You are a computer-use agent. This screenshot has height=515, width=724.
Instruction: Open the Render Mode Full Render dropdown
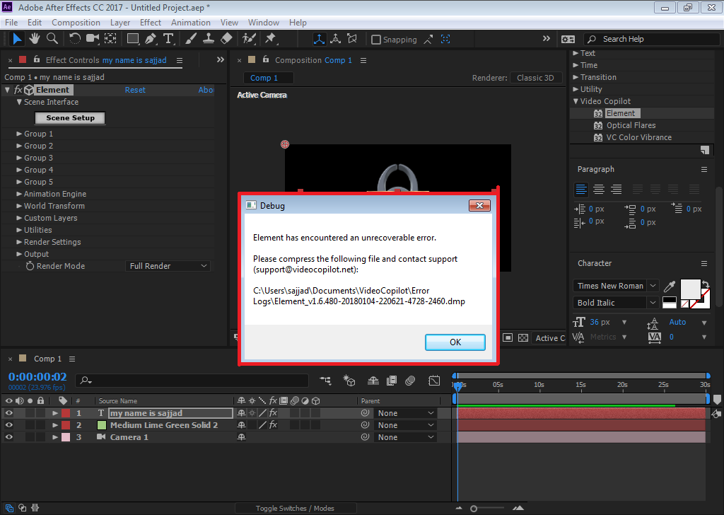pyautogui.click(x=168, y=266)
